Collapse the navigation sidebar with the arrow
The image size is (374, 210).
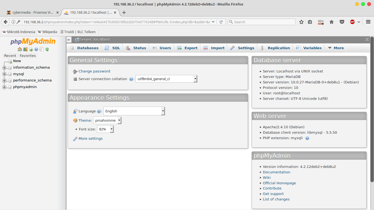[69, 39]
